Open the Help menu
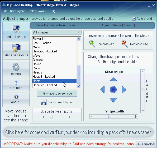 point(52,11)
